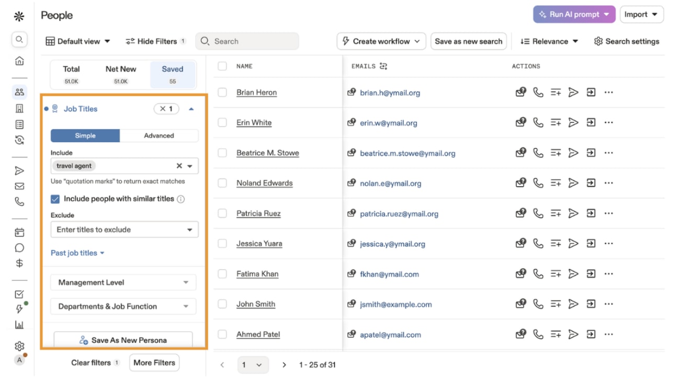The image size is (679, 390).
Task: Check the box for Erin White
Action: click(222, 123)
